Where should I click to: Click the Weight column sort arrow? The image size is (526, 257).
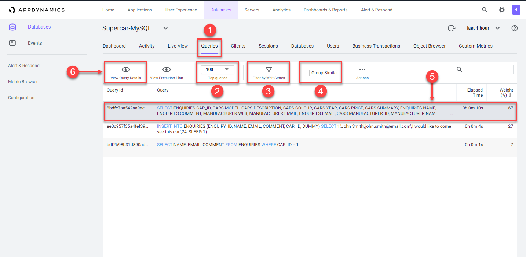[x=510, y=95]
